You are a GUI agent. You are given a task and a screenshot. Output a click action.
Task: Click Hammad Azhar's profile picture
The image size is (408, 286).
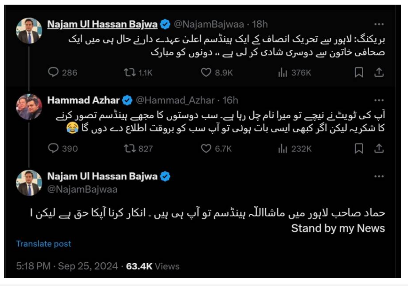[x=29, y=107]
